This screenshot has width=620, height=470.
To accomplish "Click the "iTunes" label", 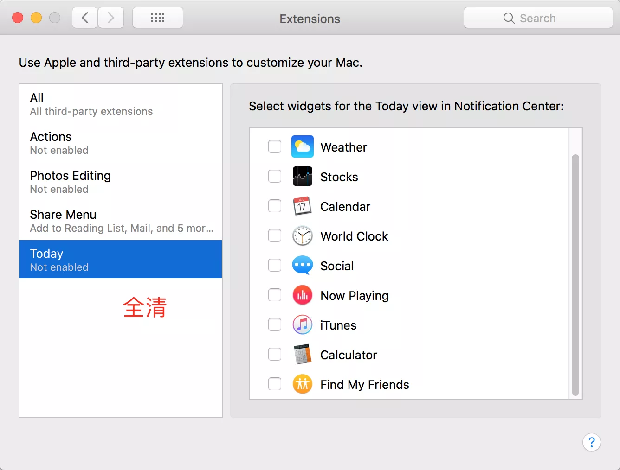I will click(338, 325).
